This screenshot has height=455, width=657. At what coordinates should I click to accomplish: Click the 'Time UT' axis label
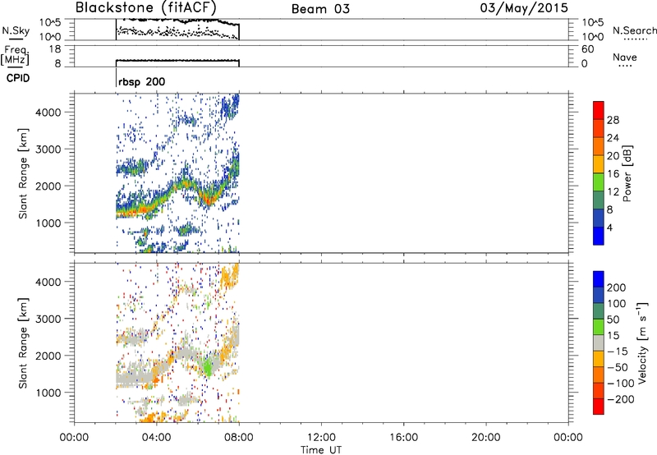321,450
